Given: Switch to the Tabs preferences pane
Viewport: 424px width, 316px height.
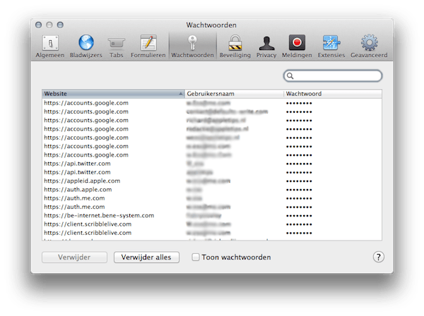Looking at the screenshot, I should [x=117, y=46].
